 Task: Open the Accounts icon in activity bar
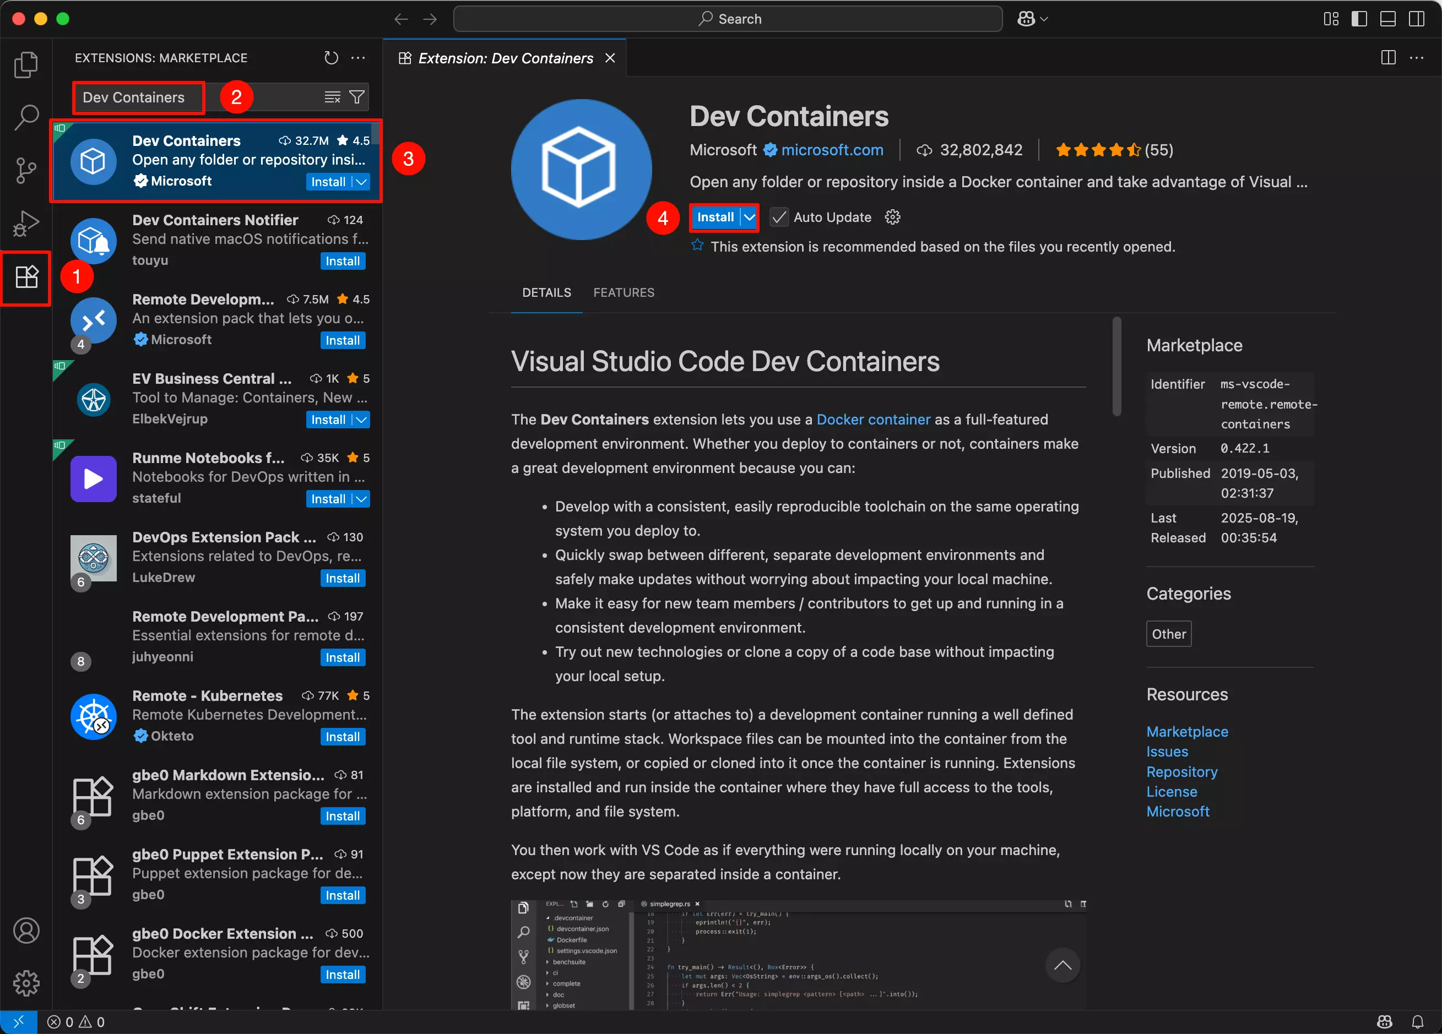(x=26, y=930)
